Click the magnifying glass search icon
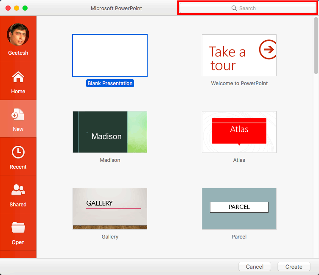 (x=234, y=8)
